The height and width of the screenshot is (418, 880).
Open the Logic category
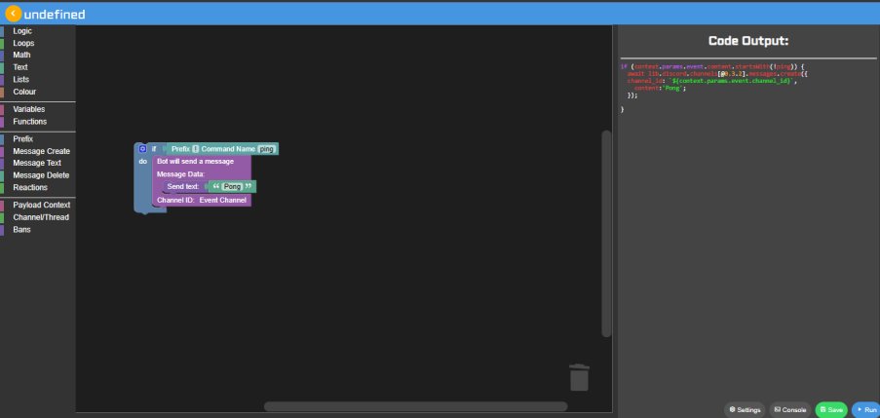coord(22,31)
